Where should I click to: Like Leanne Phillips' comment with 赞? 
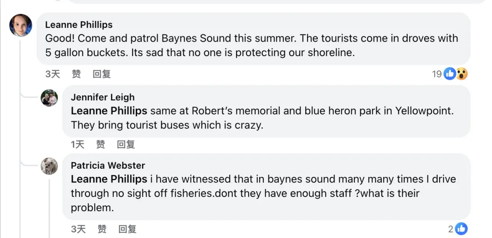[77, 74]
